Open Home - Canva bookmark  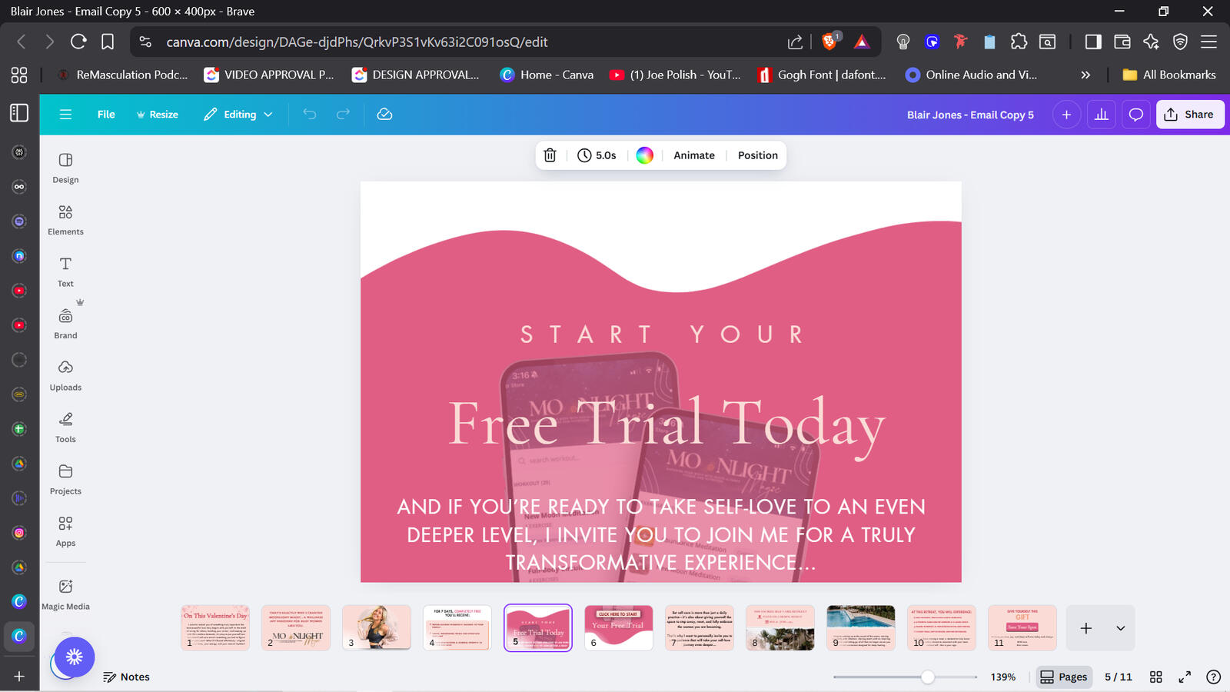point(547,75)
